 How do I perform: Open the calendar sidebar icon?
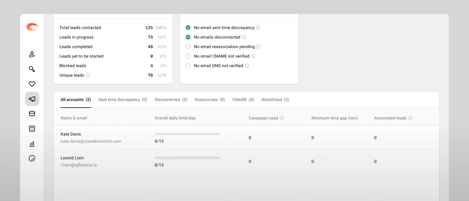(x=32, y=129)
